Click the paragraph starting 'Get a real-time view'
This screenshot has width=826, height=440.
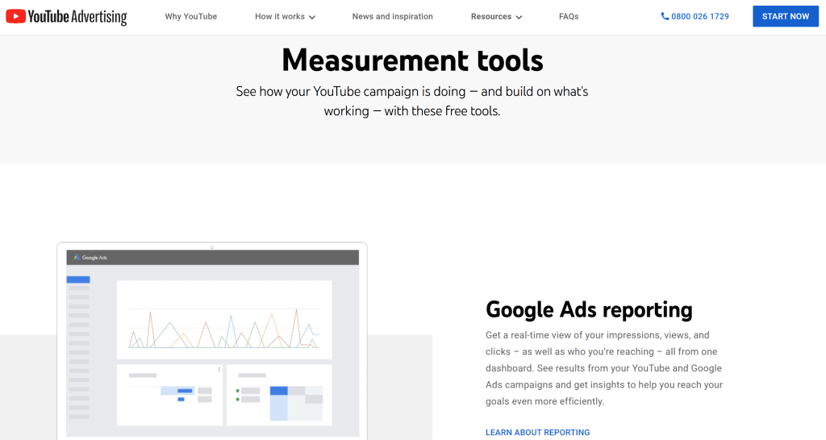pyautogui.click(x=604, y=368)
